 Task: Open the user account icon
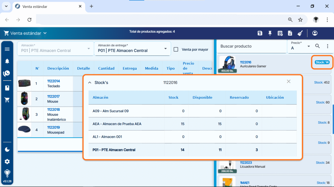pyautogui.click(x=315, y=33)
